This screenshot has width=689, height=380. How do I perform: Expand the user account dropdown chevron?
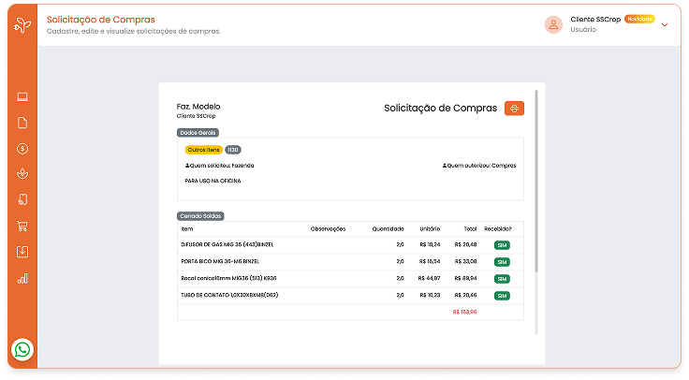click(x=665, y=25)
